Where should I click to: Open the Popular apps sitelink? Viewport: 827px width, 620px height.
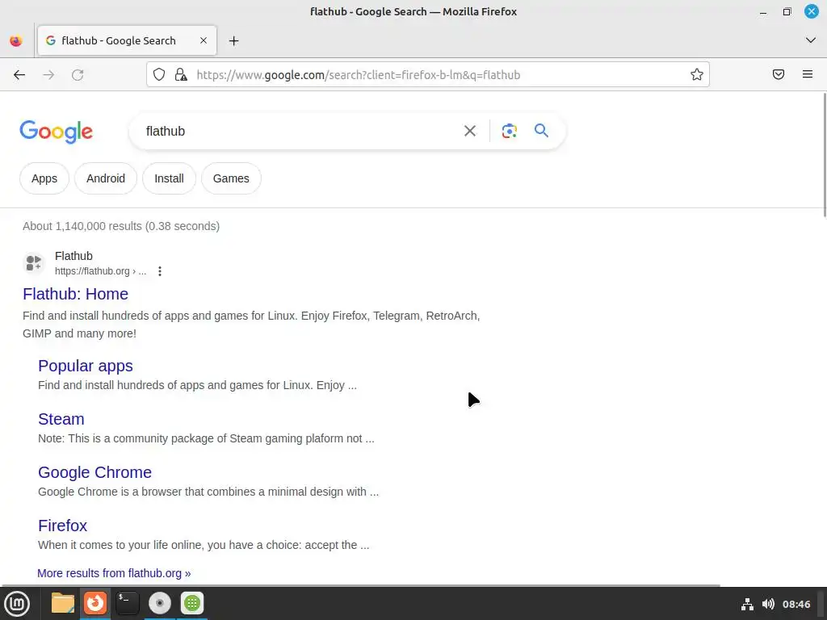pos(86,366)
